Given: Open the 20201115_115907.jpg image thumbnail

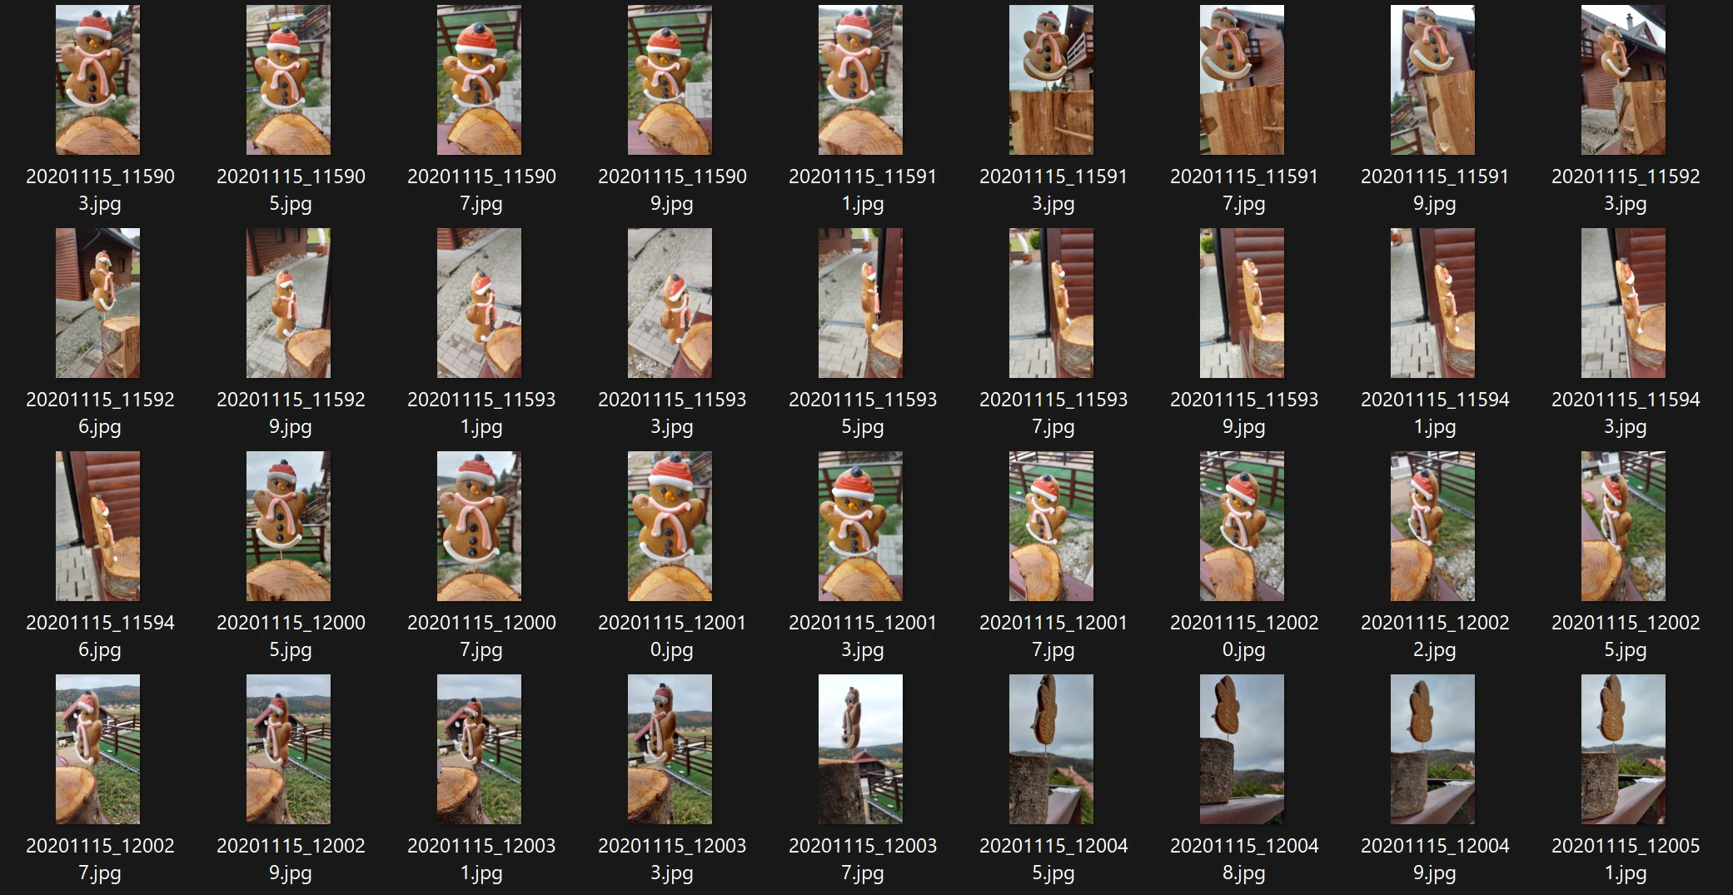Looking at the screenshot, I should pos(479,80).
